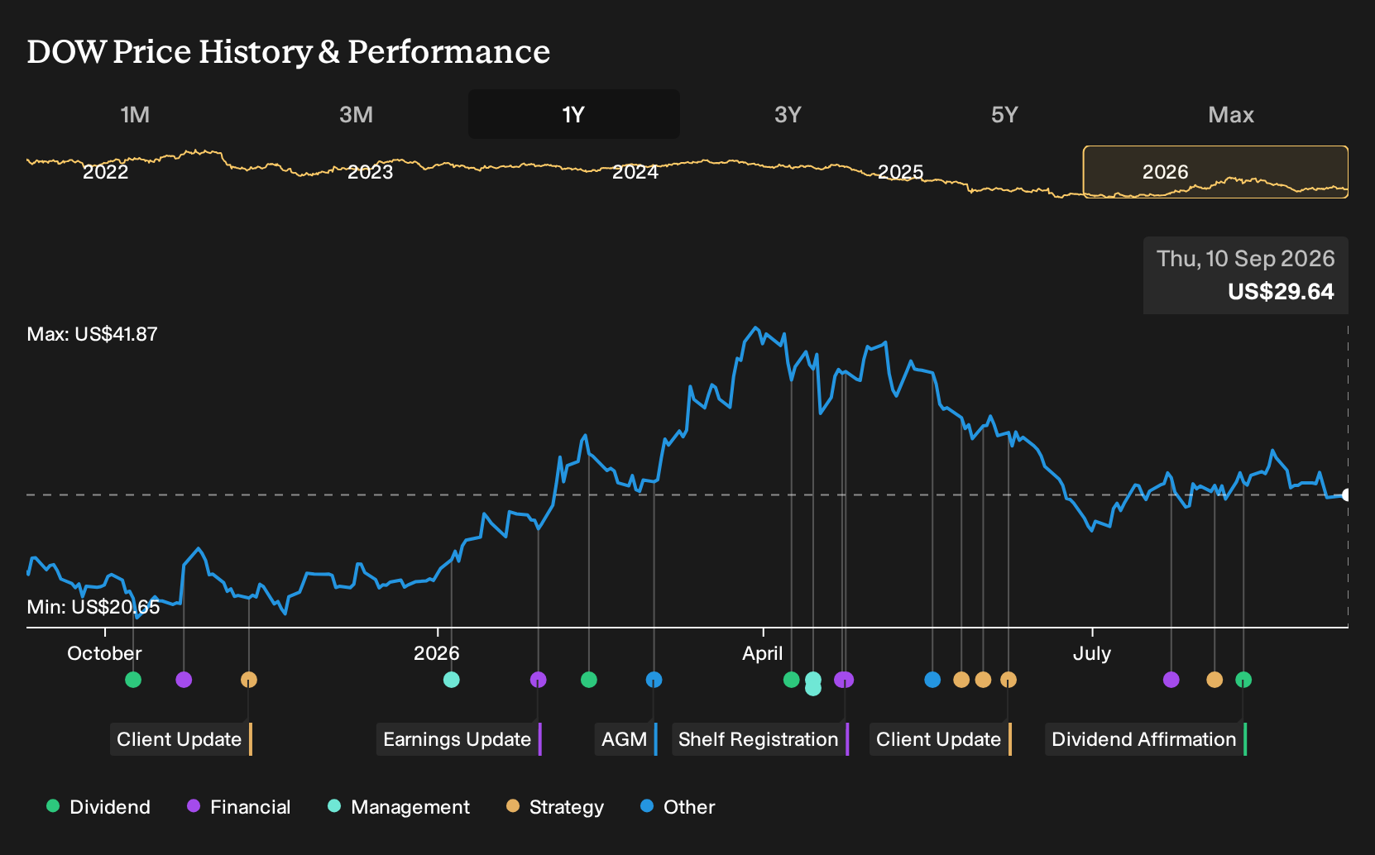
Task: Click the white endpoint dot on price line
Action: (x=1346, y=494)
